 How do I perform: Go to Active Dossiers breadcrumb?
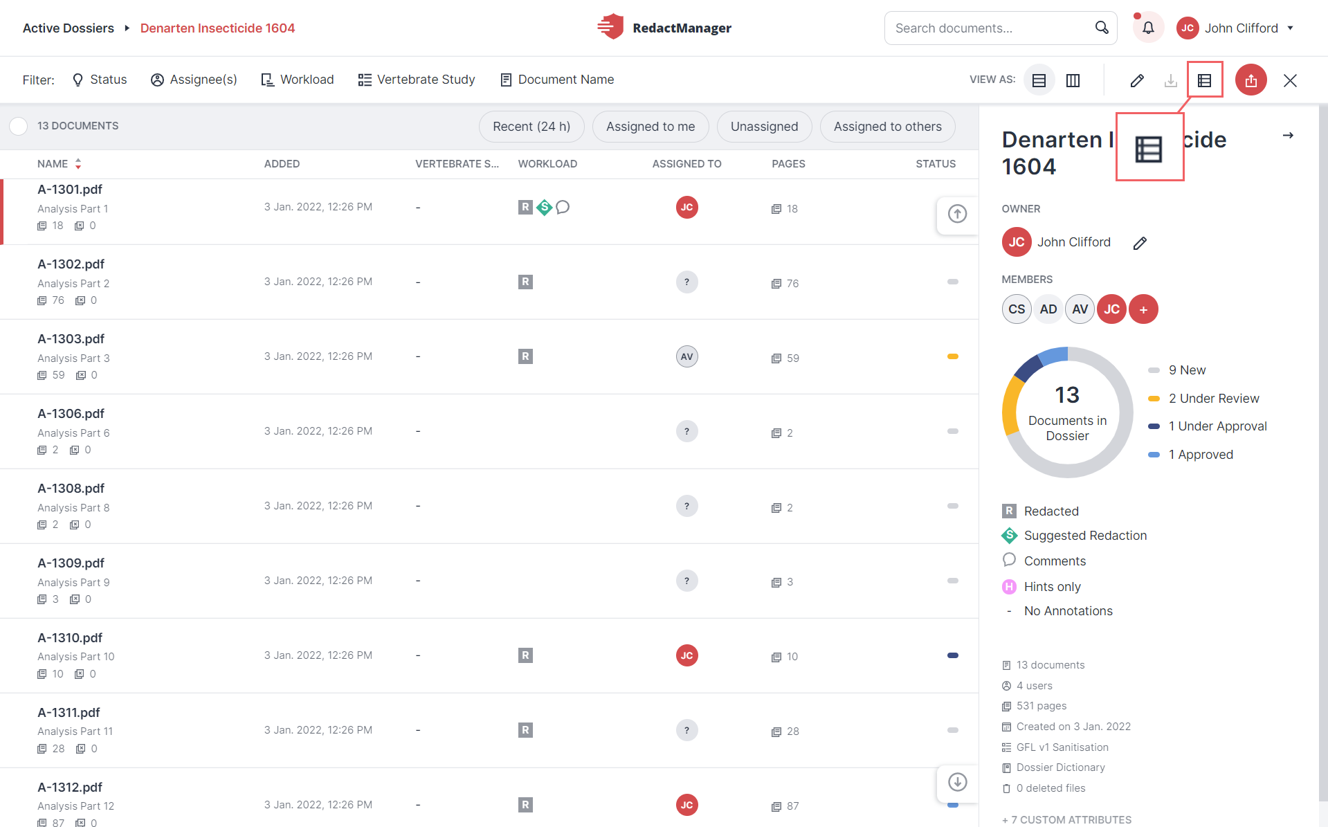(x=69, y=28)
